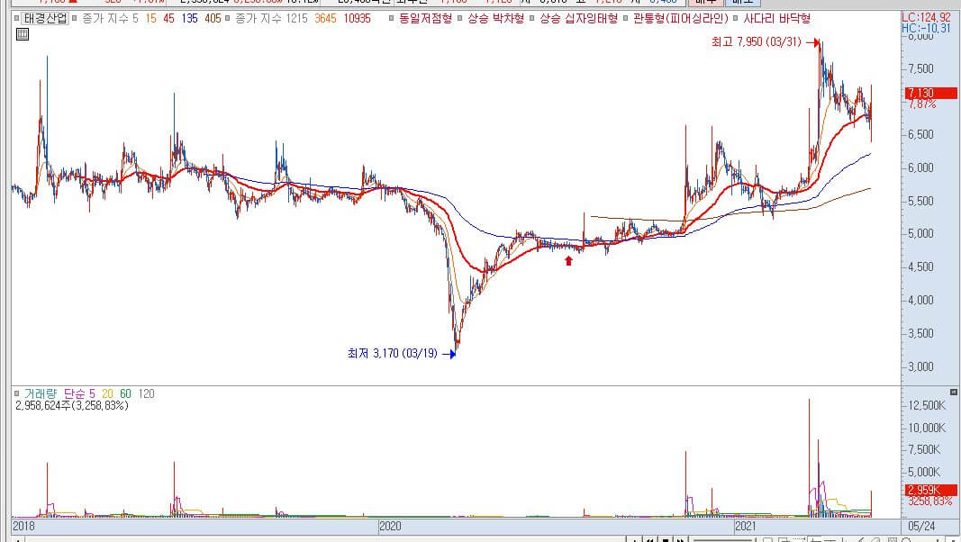Select the 상승 십자잉태형 pattern label
Viewport: 961px width, 542px height.
(578, 18)
